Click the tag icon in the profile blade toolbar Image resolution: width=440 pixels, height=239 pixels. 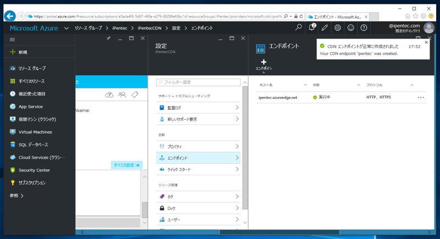coord(135,95)
